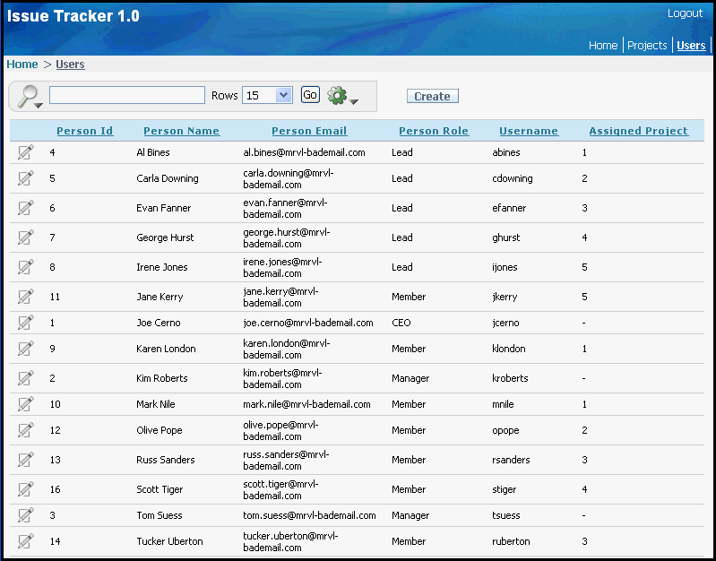716x561 pixels.
Task: Click into the search text field
Action: click(x=126, y=95)
